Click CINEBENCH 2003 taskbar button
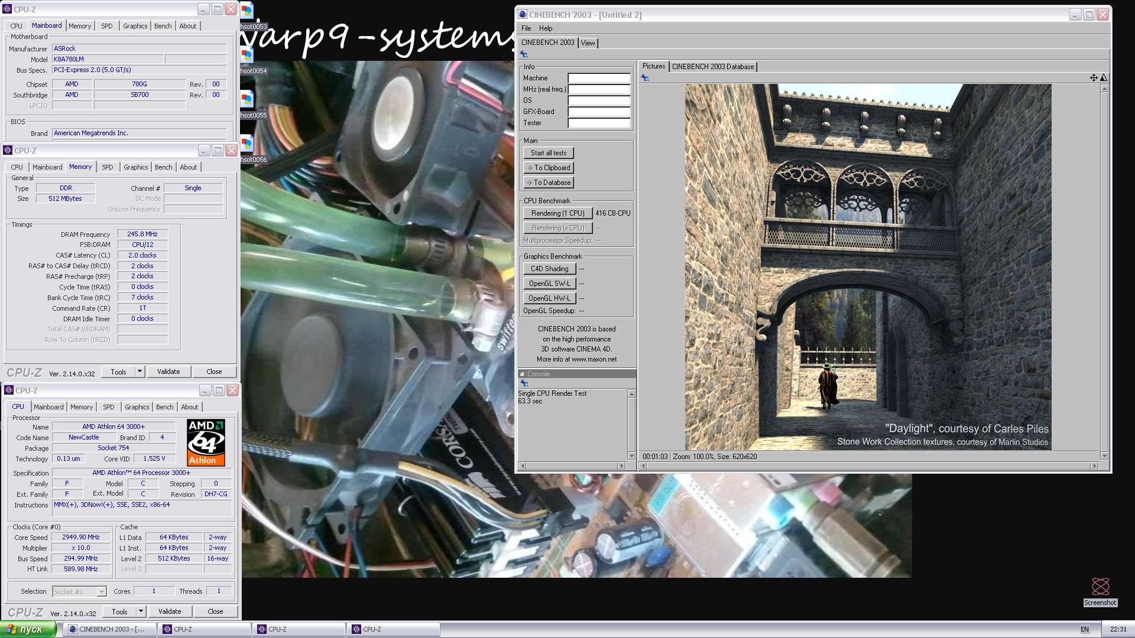 click(110, 629)
